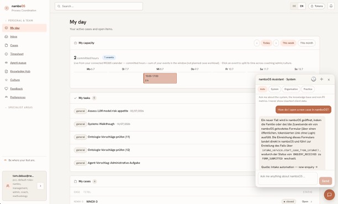Toggle the floating chat bubble button
This screenshot has width=338, height=204.
pos(329,195)
